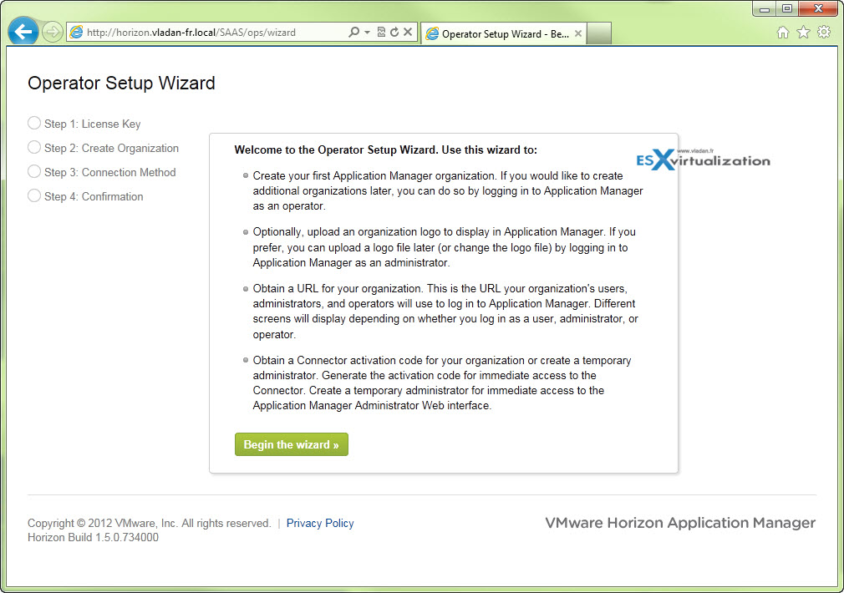Toggle the Compatibility View icon

(381, 33)
